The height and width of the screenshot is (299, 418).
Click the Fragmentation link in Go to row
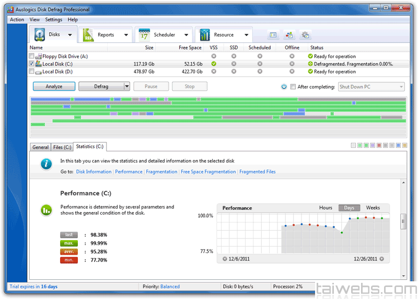point(161,172)
